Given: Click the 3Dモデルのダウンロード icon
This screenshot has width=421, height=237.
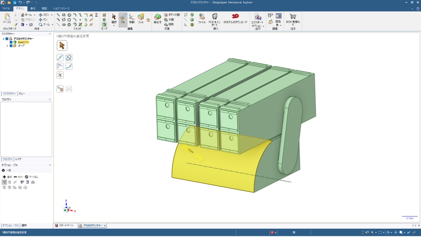Looking at the screenshot, I should [x=235, y=19].
